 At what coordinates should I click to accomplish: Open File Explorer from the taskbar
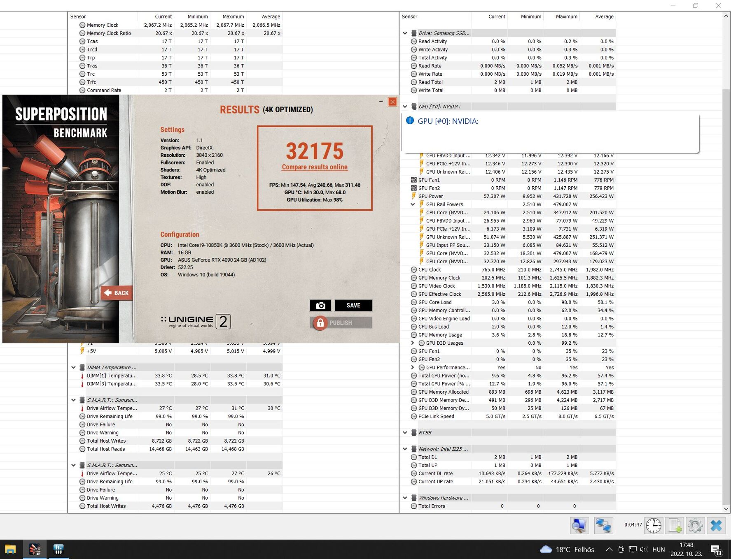pos(10,549)
